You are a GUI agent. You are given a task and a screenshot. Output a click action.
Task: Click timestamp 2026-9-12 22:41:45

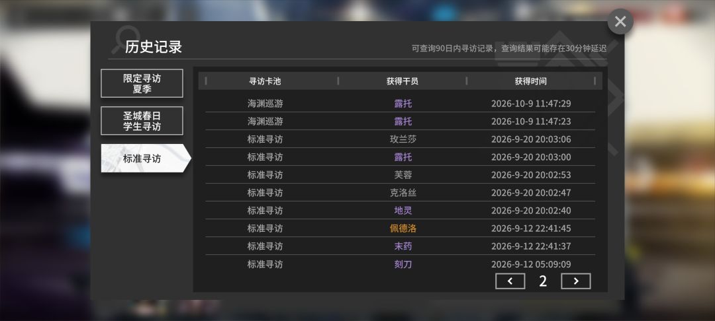(531, 229)
